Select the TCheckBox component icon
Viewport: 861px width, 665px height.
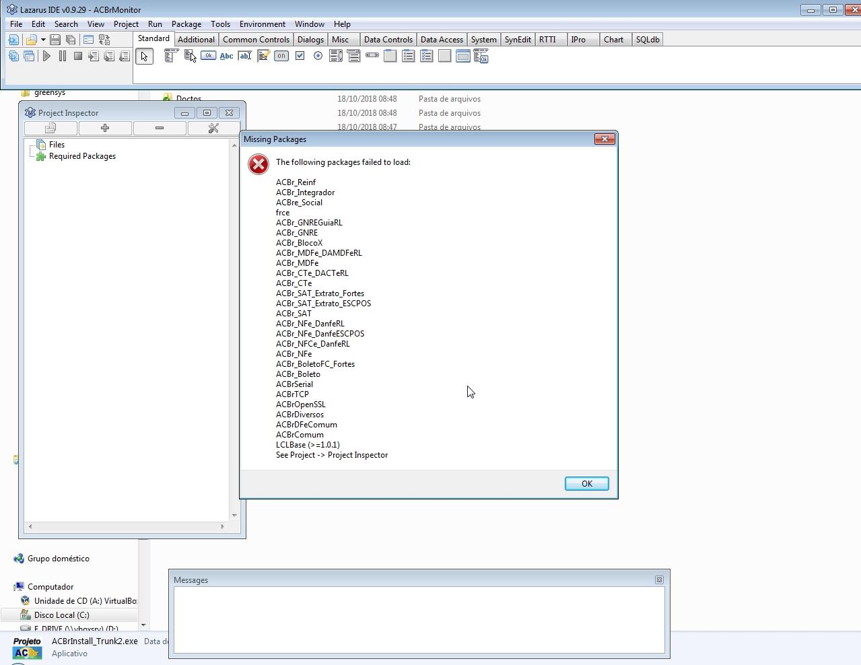pos(300,57)
